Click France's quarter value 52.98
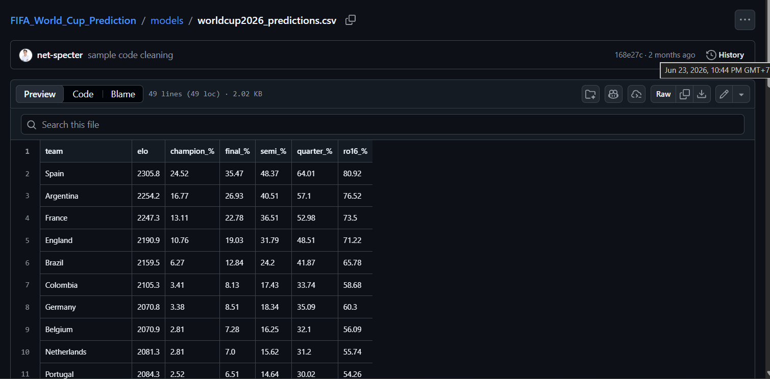This screenshot has width=770, height=379. click(315, 218)
